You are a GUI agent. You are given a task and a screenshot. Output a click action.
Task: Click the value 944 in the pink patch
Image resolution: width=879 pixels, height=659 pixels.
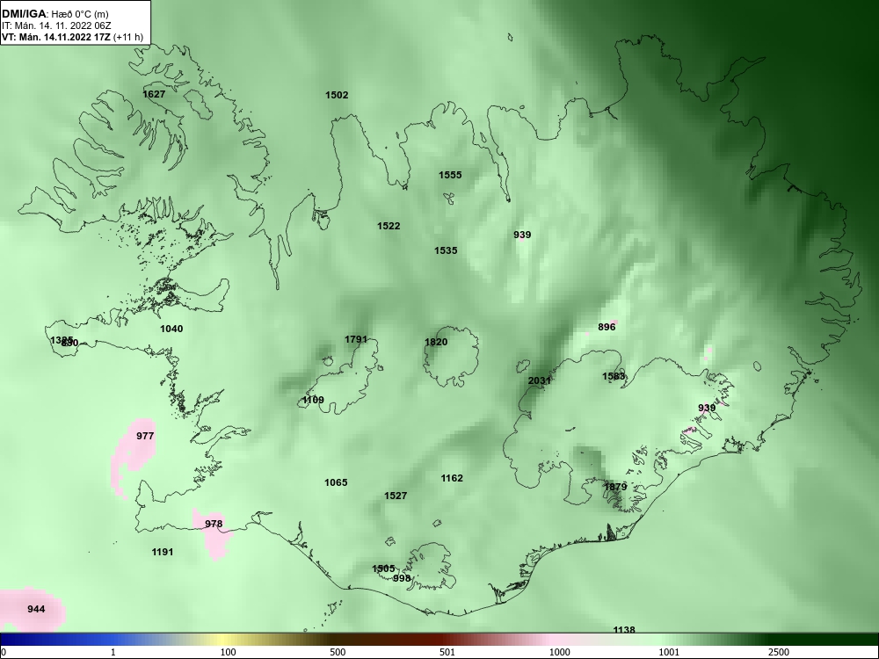(x=36, y=609)
